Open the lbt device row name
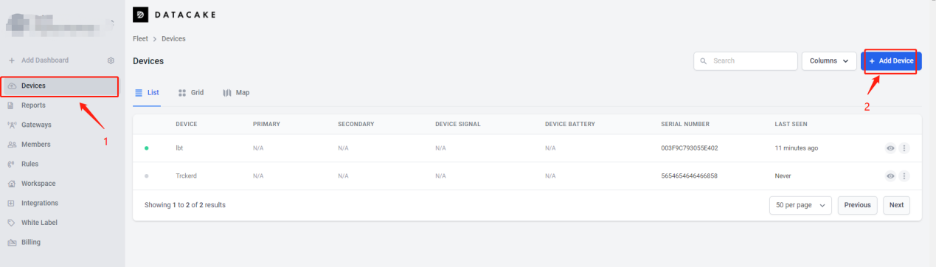 (x=179, y=148)
